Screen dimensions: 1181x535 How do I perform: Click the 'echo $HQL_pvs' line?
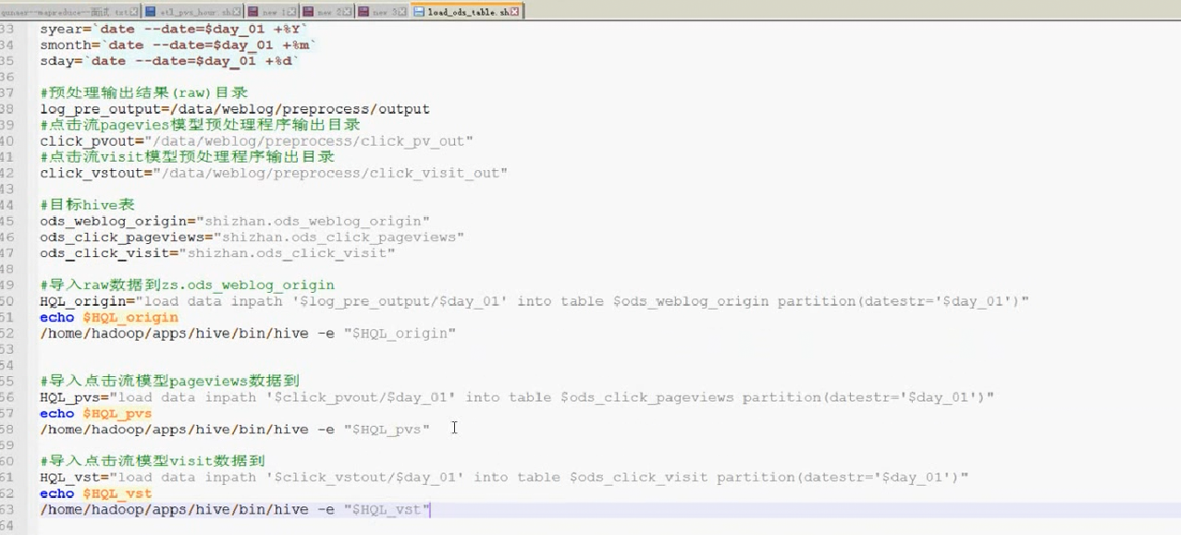(x=96, y=413)
